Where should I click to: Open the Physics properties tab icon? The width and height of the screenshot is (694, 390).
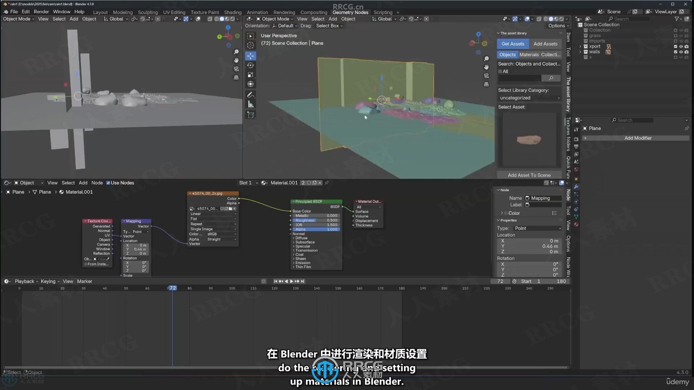click(576, 202)
